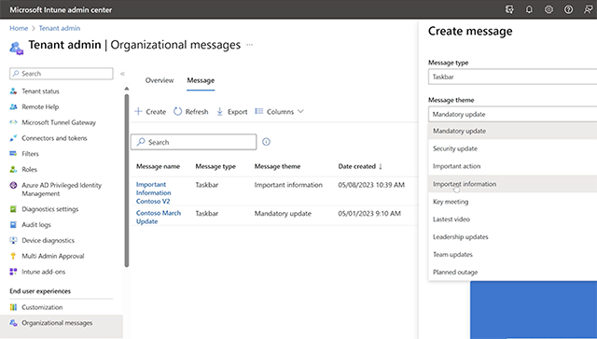
Task: Open settings gear in top bar
Action: (x=548, y=9)
